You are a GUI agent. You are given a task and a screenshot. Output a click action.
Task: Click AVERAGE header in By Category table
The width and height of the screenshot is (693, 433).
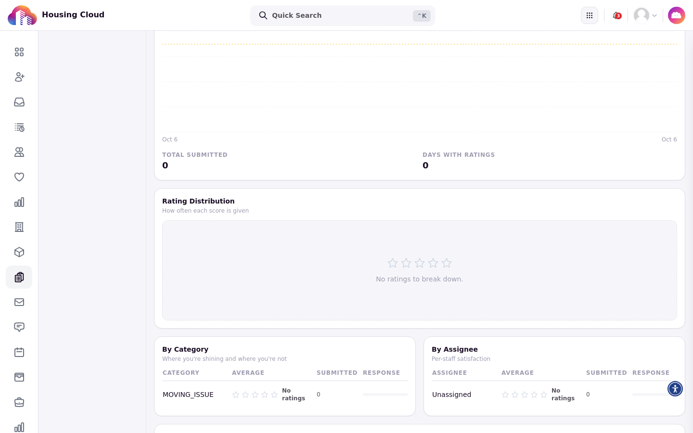pos(248,373)
